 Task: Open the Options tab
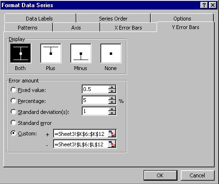pyautogui.click(x=182, y=19)
